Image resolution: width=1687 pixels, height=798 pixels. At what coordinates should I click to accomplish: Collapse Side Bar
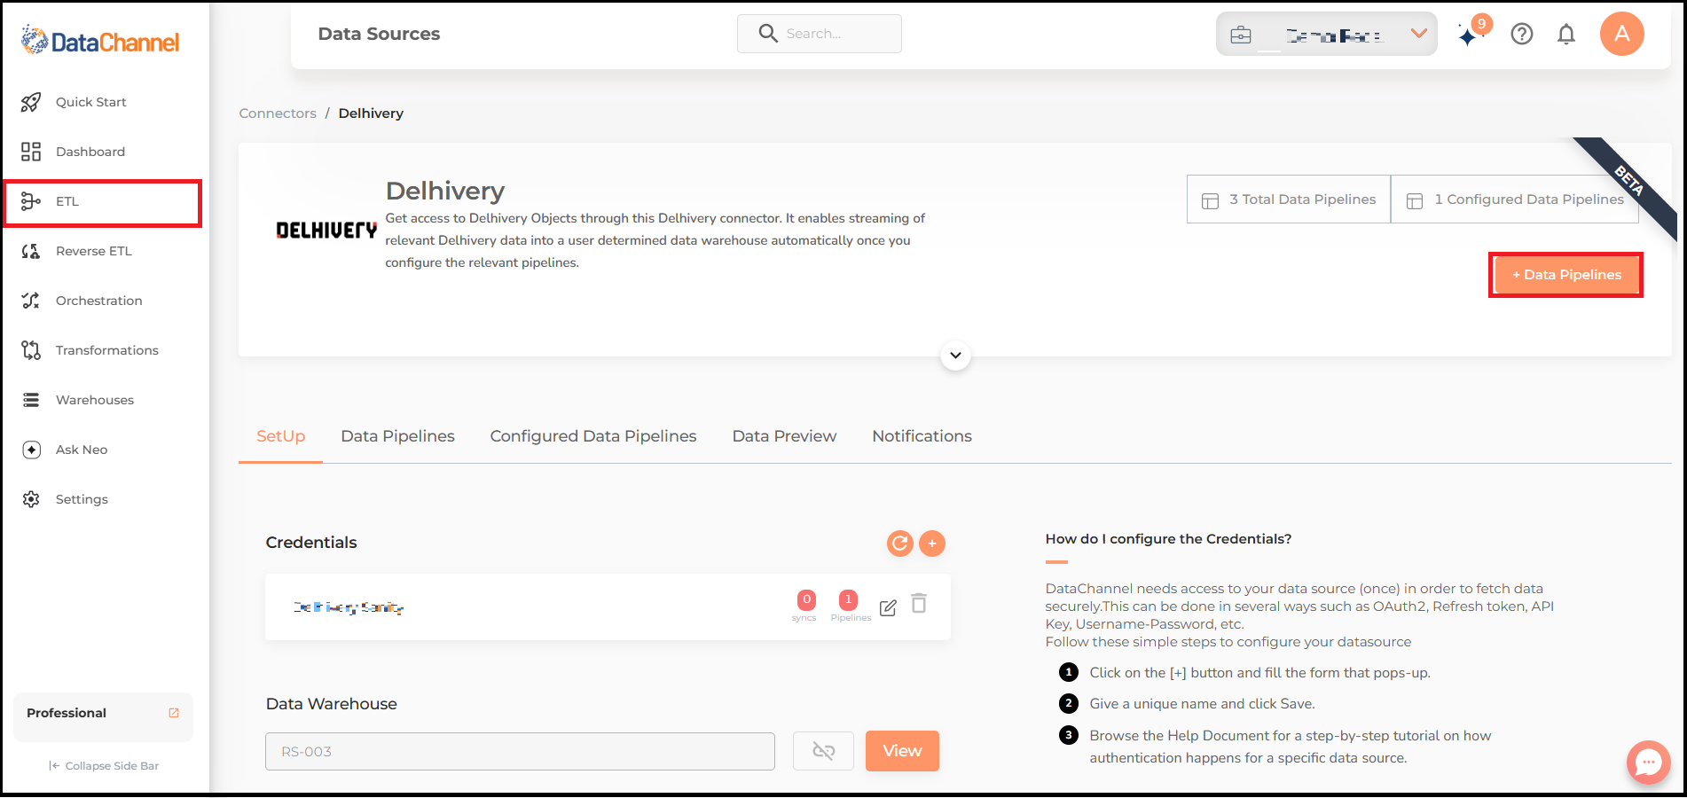(104, 766)
